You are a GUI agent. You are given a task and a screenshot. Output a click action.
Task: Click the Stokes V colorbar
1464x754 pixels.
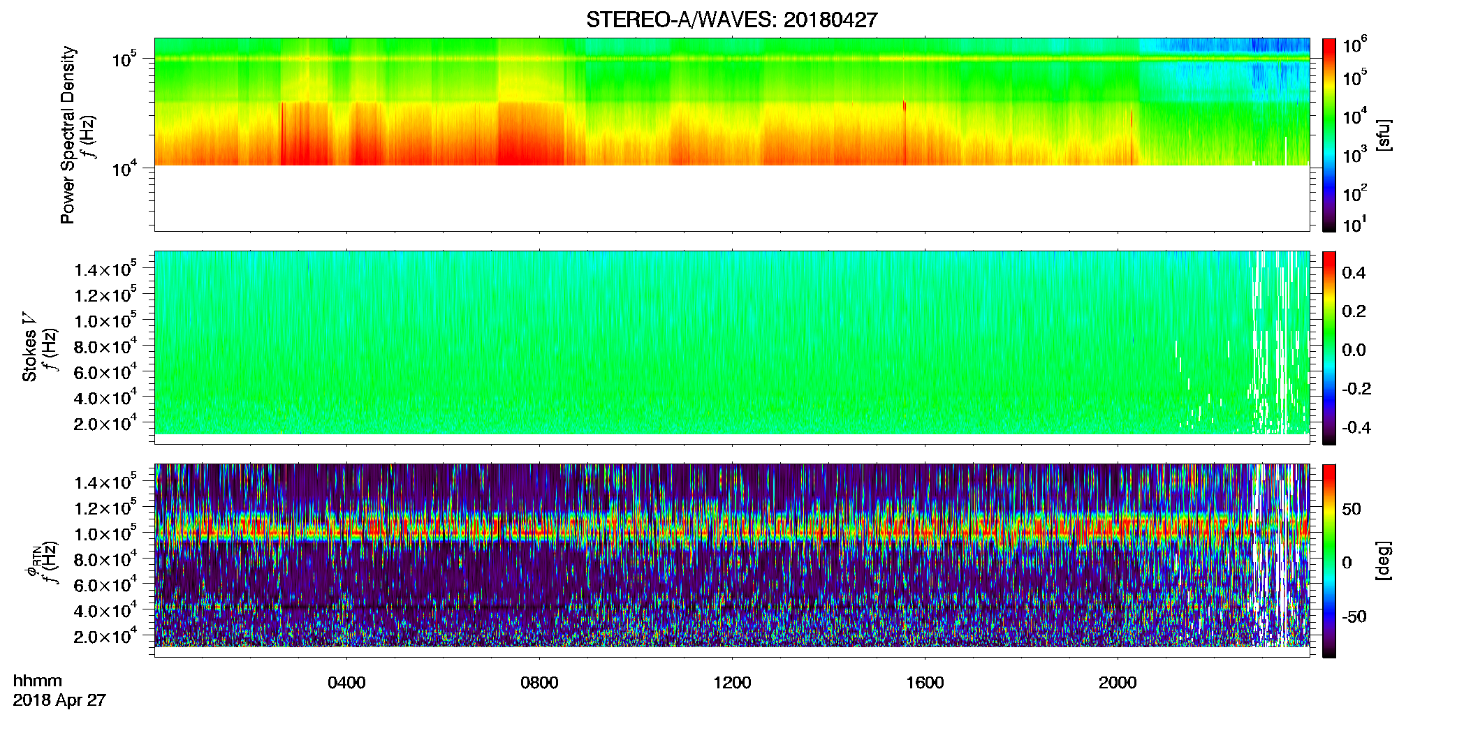coord(1329,348)
